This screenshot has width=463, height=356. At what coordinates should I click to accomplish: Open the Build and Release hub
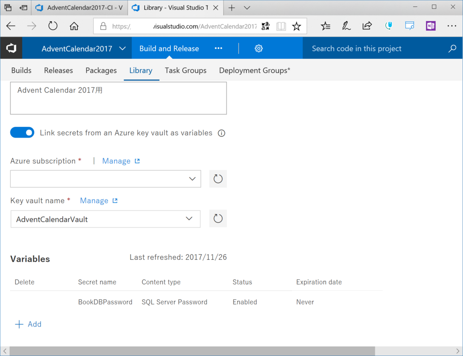tap(169, 48)
